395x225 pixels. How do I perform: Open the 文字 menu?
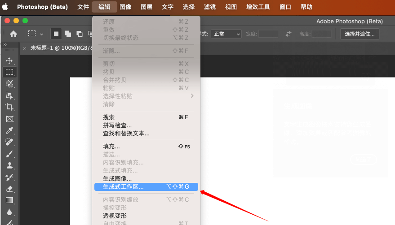pos(168,7)
